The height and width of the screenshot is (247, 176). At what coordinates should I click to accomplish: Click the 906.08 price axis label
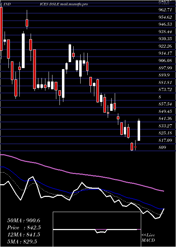pyautogui.click(x=165, y=60)
